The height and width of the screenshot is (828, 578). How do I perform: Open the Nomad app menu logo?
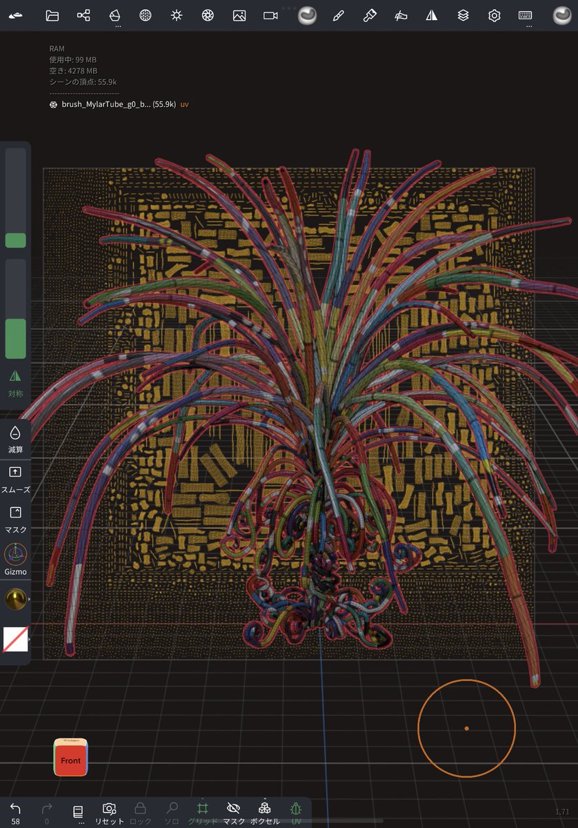click(x=15, y=15)
